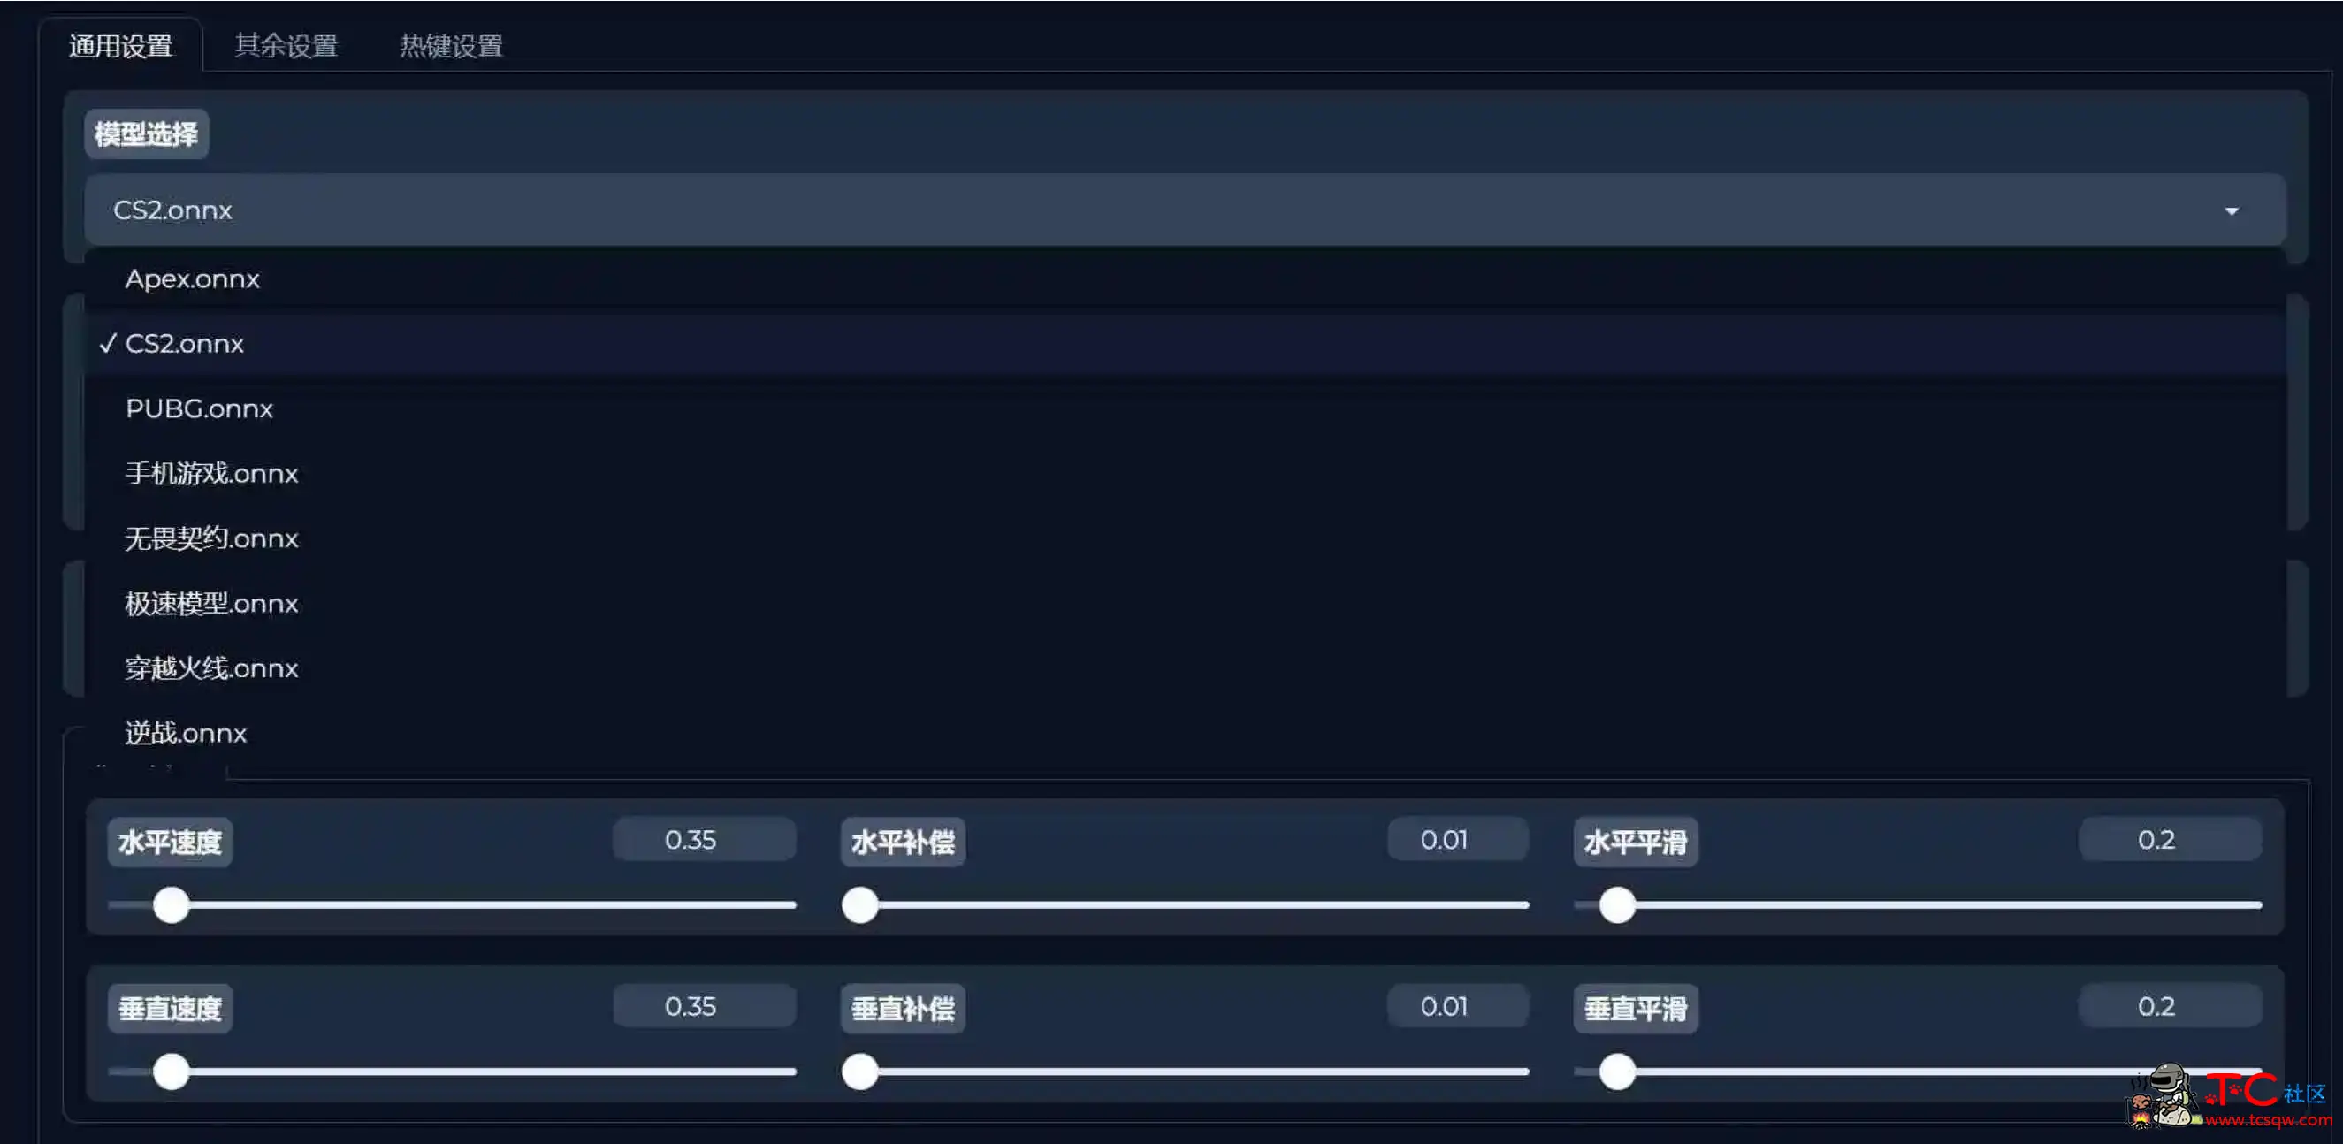Select 逆战.onnx model
This screenshot has height=1144, width=2343.
[x=186, y=732]
